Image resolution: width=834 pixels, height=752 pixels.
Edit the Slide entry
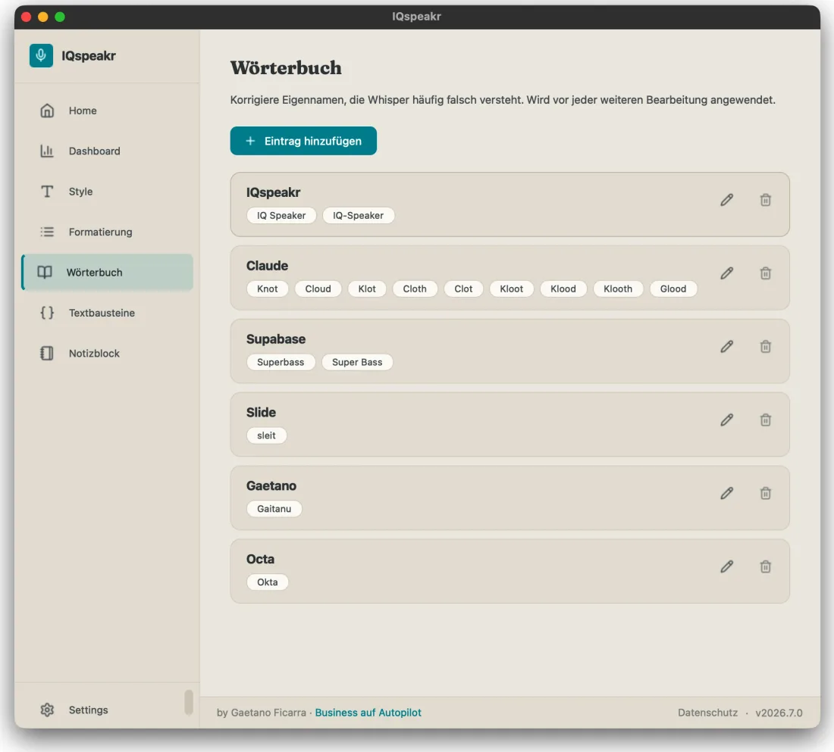click(x=727, y=420)
